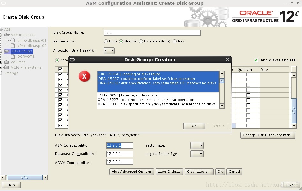This screenshot has height=191, width=302.
Task: Click the Label Disks... button
Action: pyautogui.click(x=169, y=172)
